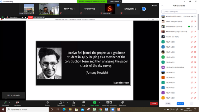The image size is (199, 112).
Task: Click the Mute All button
Action: tap(180, 104)
